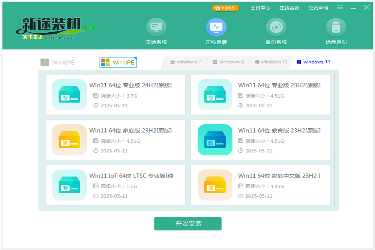Select the Win11PE option
This screenshot has height=250, width=375.
click(x=118, y=62)
